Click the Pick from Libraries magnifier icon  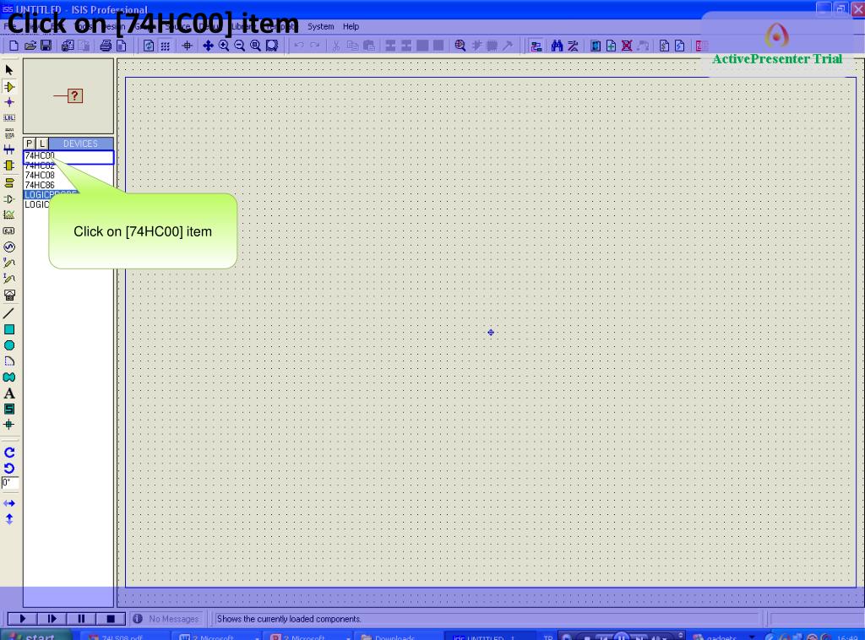coord(460,46)
